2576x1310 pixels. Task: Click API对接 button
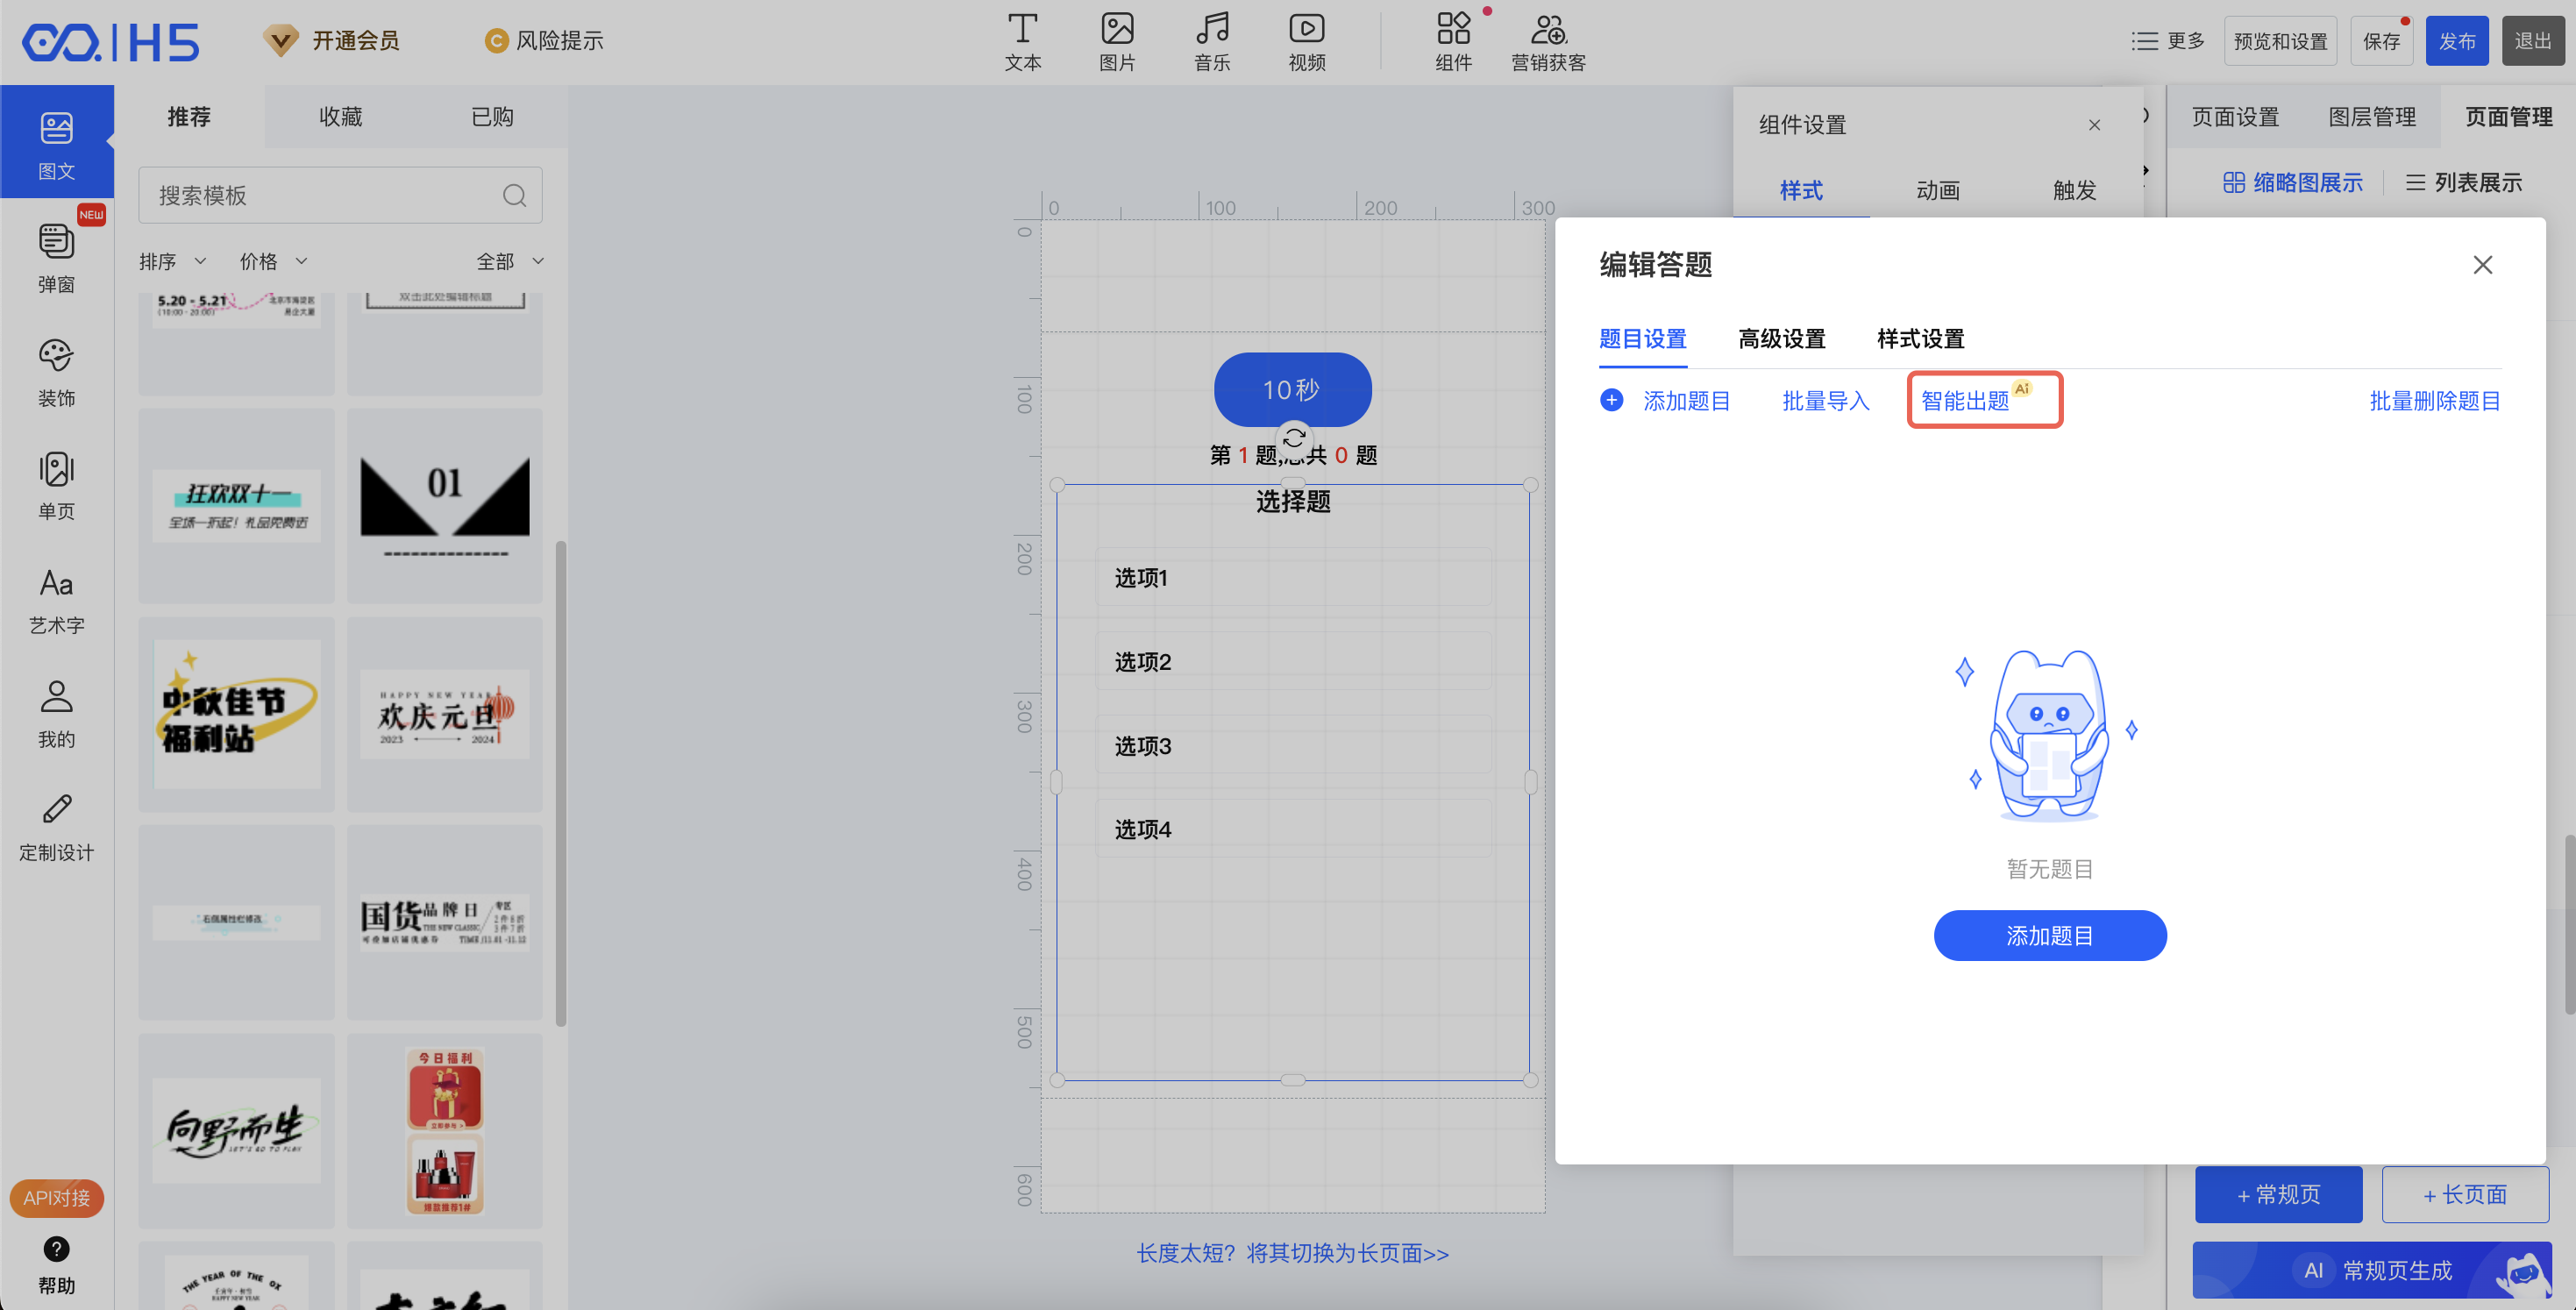pyautogui.click(x=56, y=1197)
